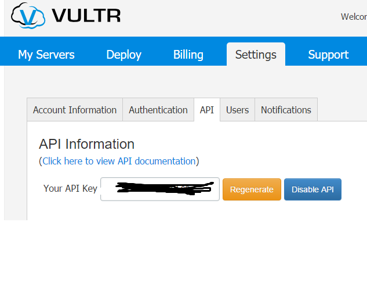Open the Support page
The image size is (367, 301).
point(328,55)
